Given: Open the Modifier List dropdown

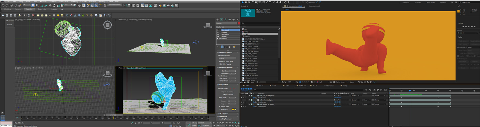Looking at the screenshot, I should click(228, 27).
